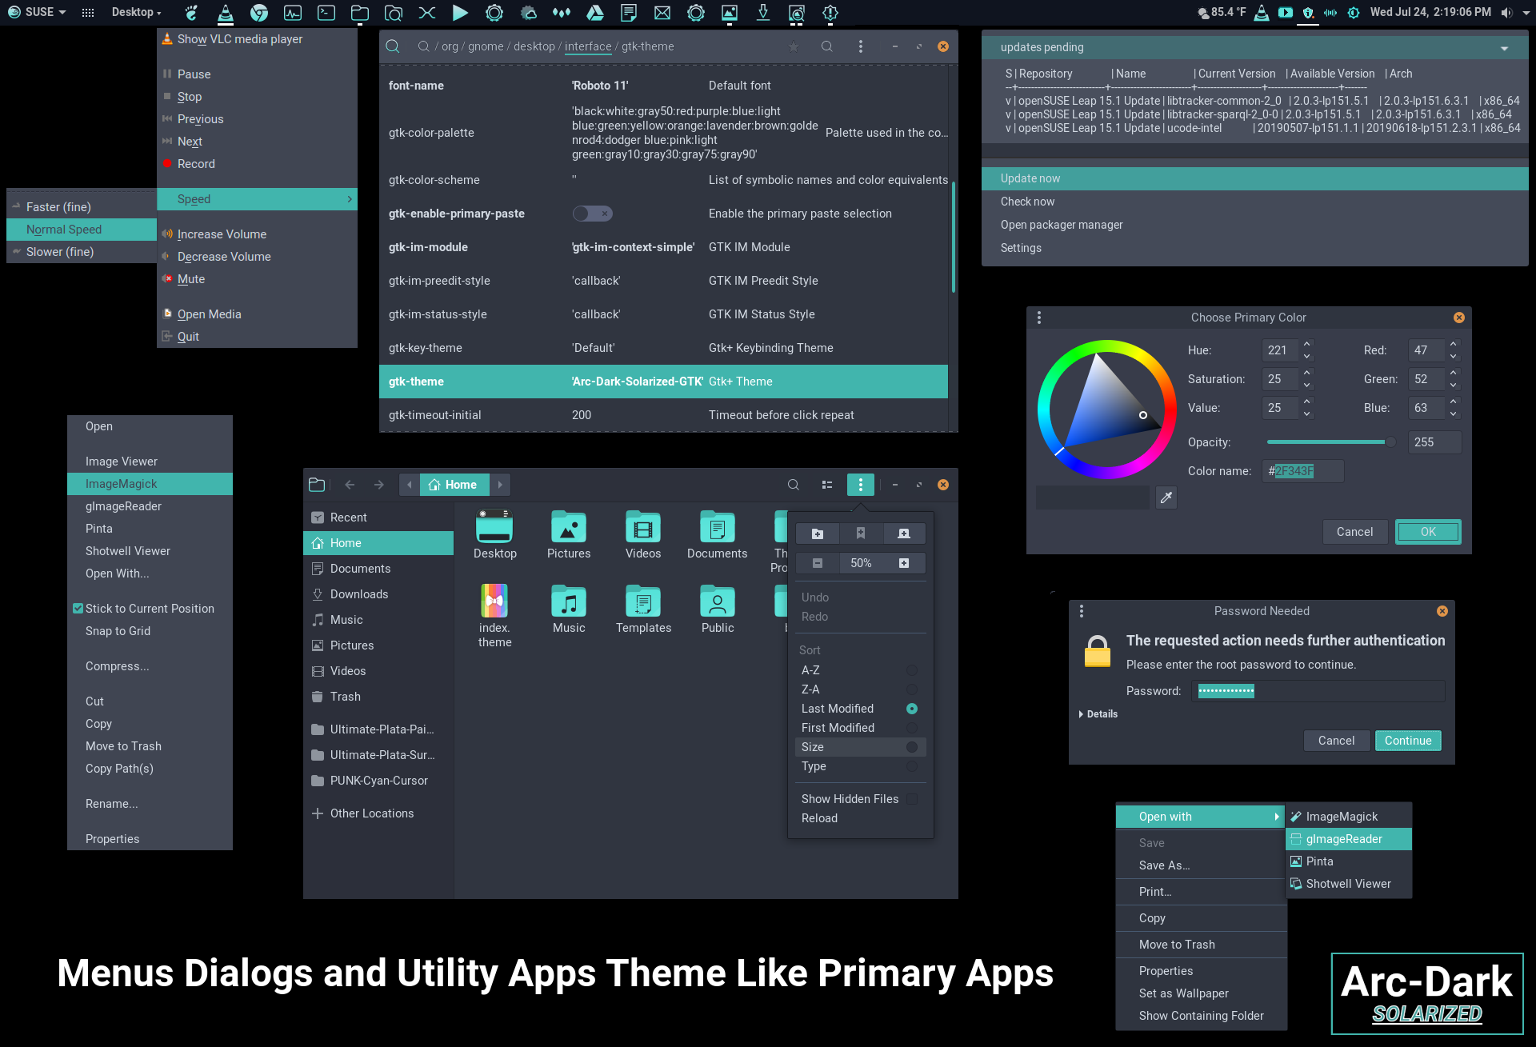Click the 'interface' path segment in dconf
Viewport: 1536px width, 1047px height.
pyautogui.click(x=588, y=46)
